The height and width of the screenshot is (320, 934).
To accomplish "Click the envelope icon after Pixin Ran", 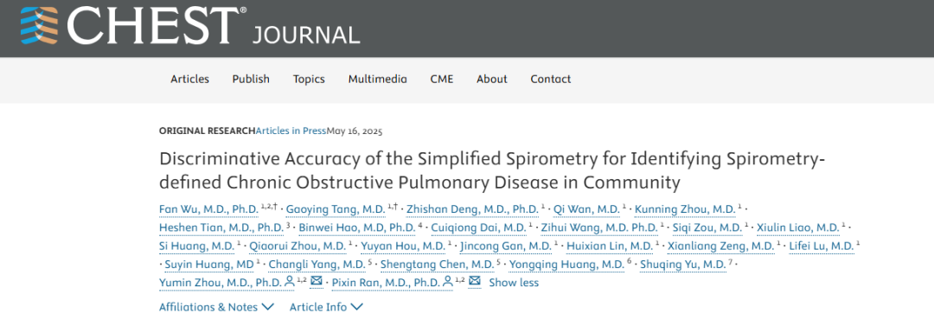I will pyautogui.click(x=475, y=281).
